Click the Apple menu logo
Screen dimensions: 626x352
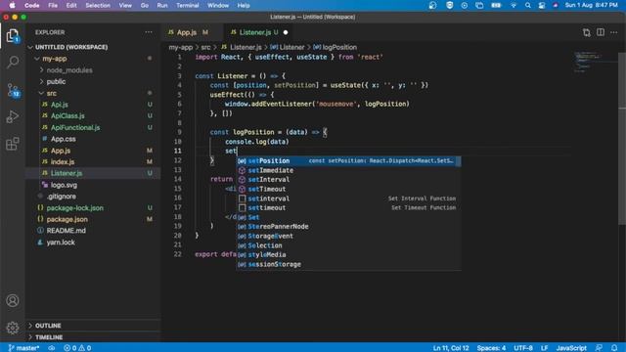point(12,5)
